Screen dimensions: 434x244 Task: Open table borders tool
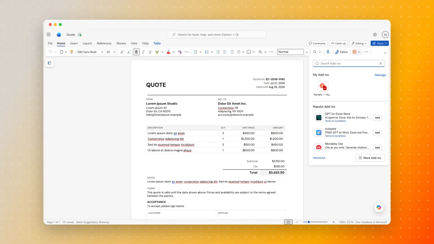pyautogui.click(x=249, y=52)
